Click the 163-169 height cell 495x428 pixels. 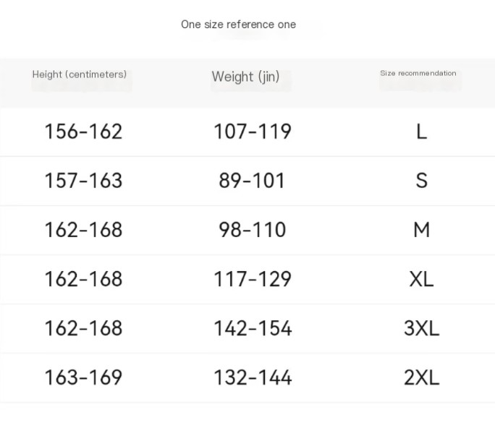pyautogui.click(x=83, y=377)
